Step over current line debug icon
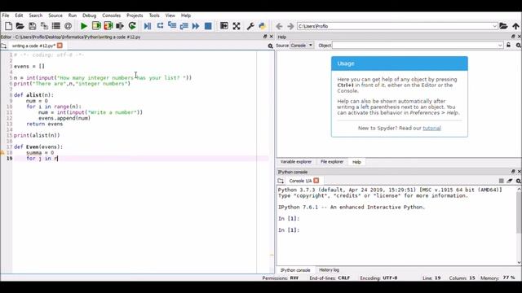The image size is (522, 293). (160, 26)
